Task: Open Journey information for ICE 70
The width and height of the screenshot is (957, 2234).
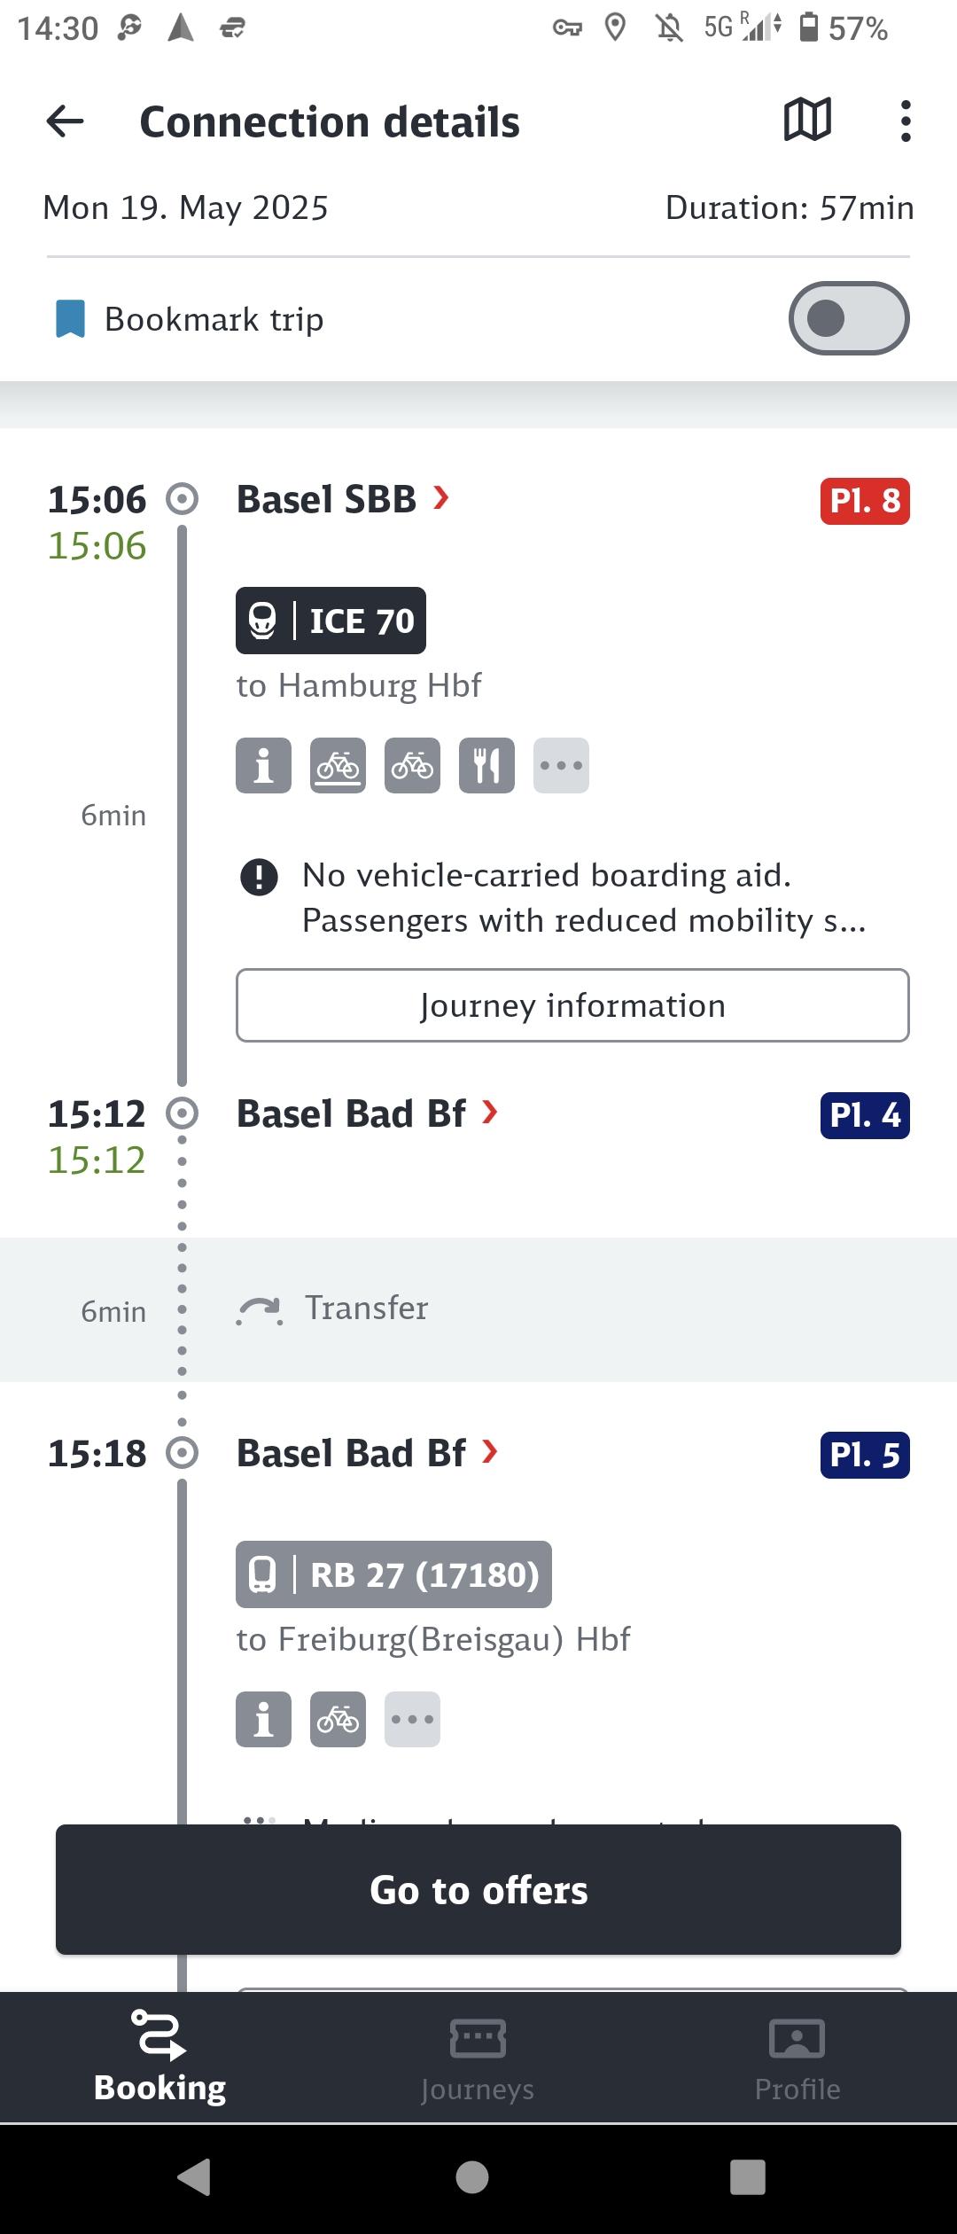Action: point(572,1005)
